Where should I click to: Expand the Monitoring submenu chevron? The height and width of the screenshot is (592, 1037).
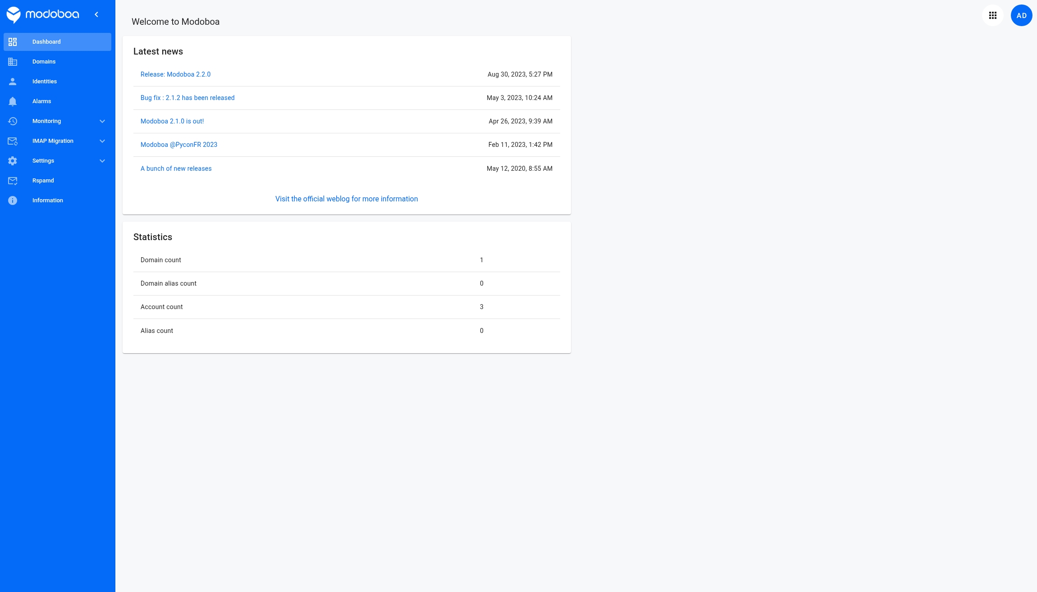point(102,121)
